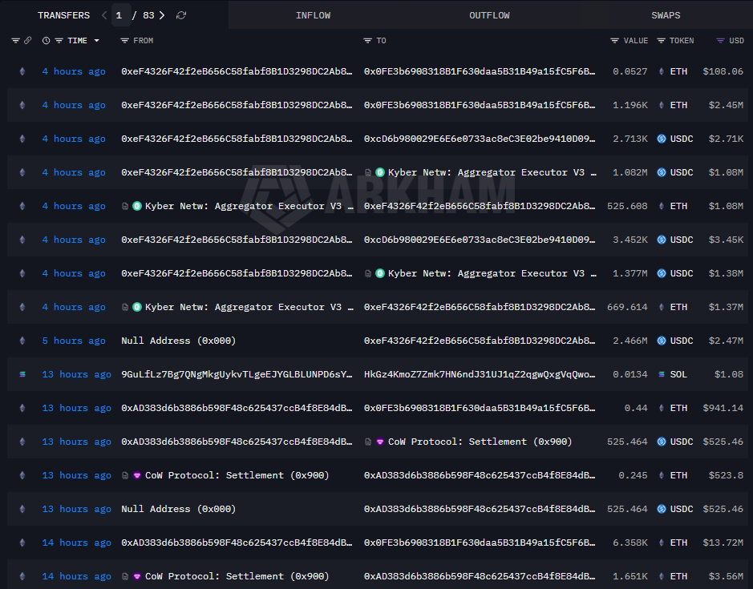Switch to the SWAPS tab
Viewport: 753px width, 589px height.
point(666,15)
